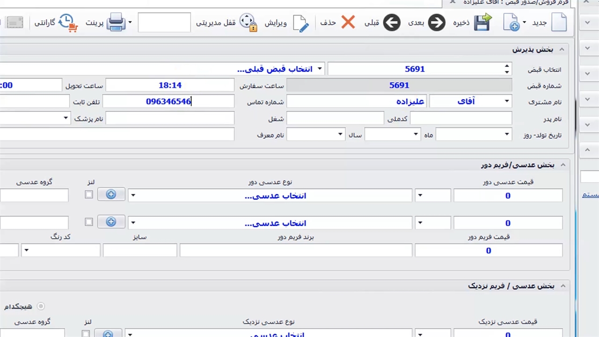The width and height of the screenshot is (599, 337).
Task: Click the Save (ذخیره) floppy disk icon
Action: coord(482,22)
